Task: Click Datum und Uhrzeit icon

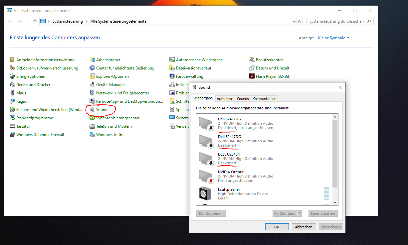Action: 252,68
